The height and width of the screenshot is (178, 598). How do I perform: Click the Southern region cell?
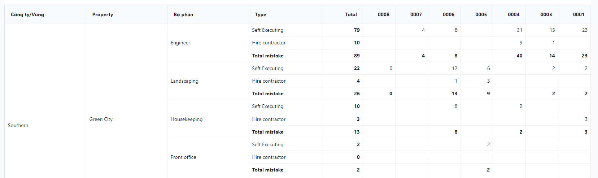[x=18, y=125]
